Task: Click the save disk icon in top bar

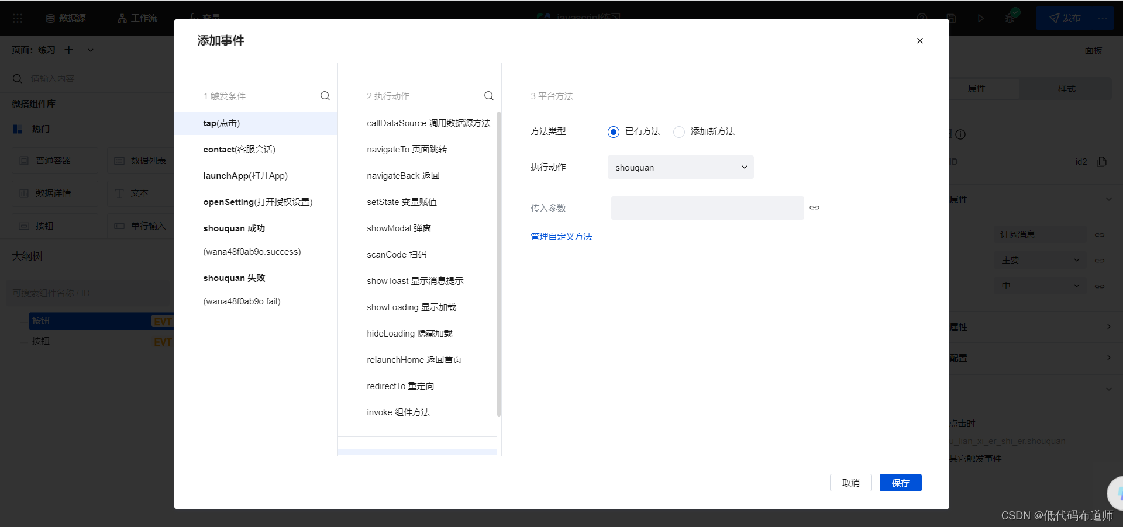Action: [952, 18]
